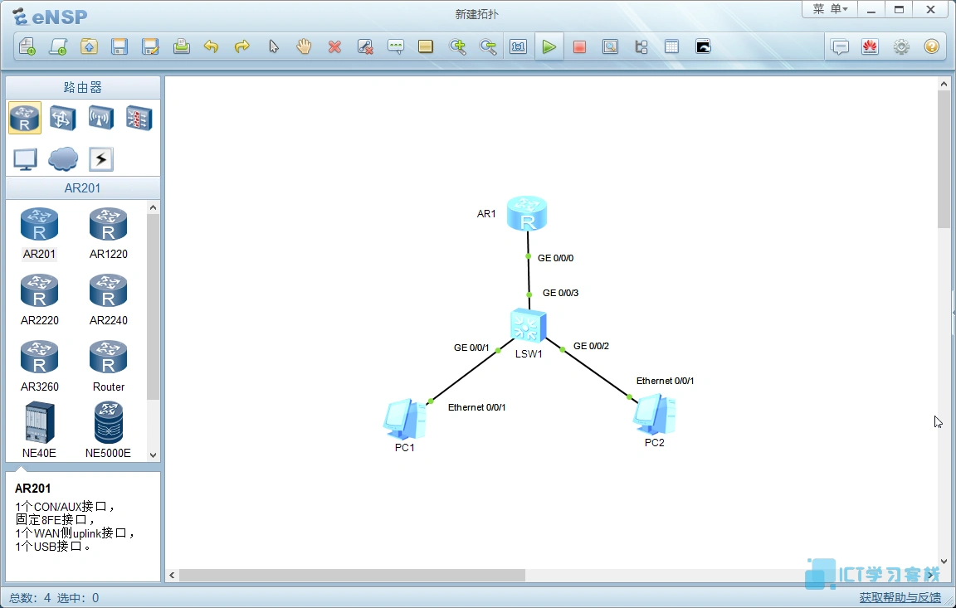956x608 pixels.
Task: Click the GE 0/0/2 interface label
Action: pyautogui.click(x=591, y=346)
